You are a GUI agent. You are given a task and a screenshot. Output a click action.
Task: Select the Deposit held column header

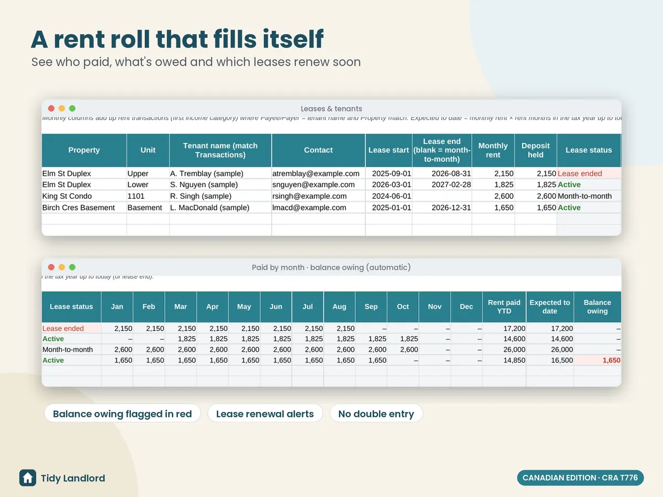536,150
